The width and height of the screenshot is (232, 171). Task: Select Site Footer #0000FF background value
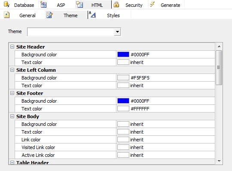[140, 101]
